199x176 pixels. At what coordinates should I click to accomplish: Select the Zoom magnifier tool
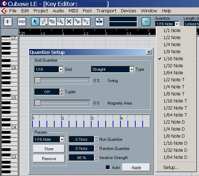coord(61,21)
